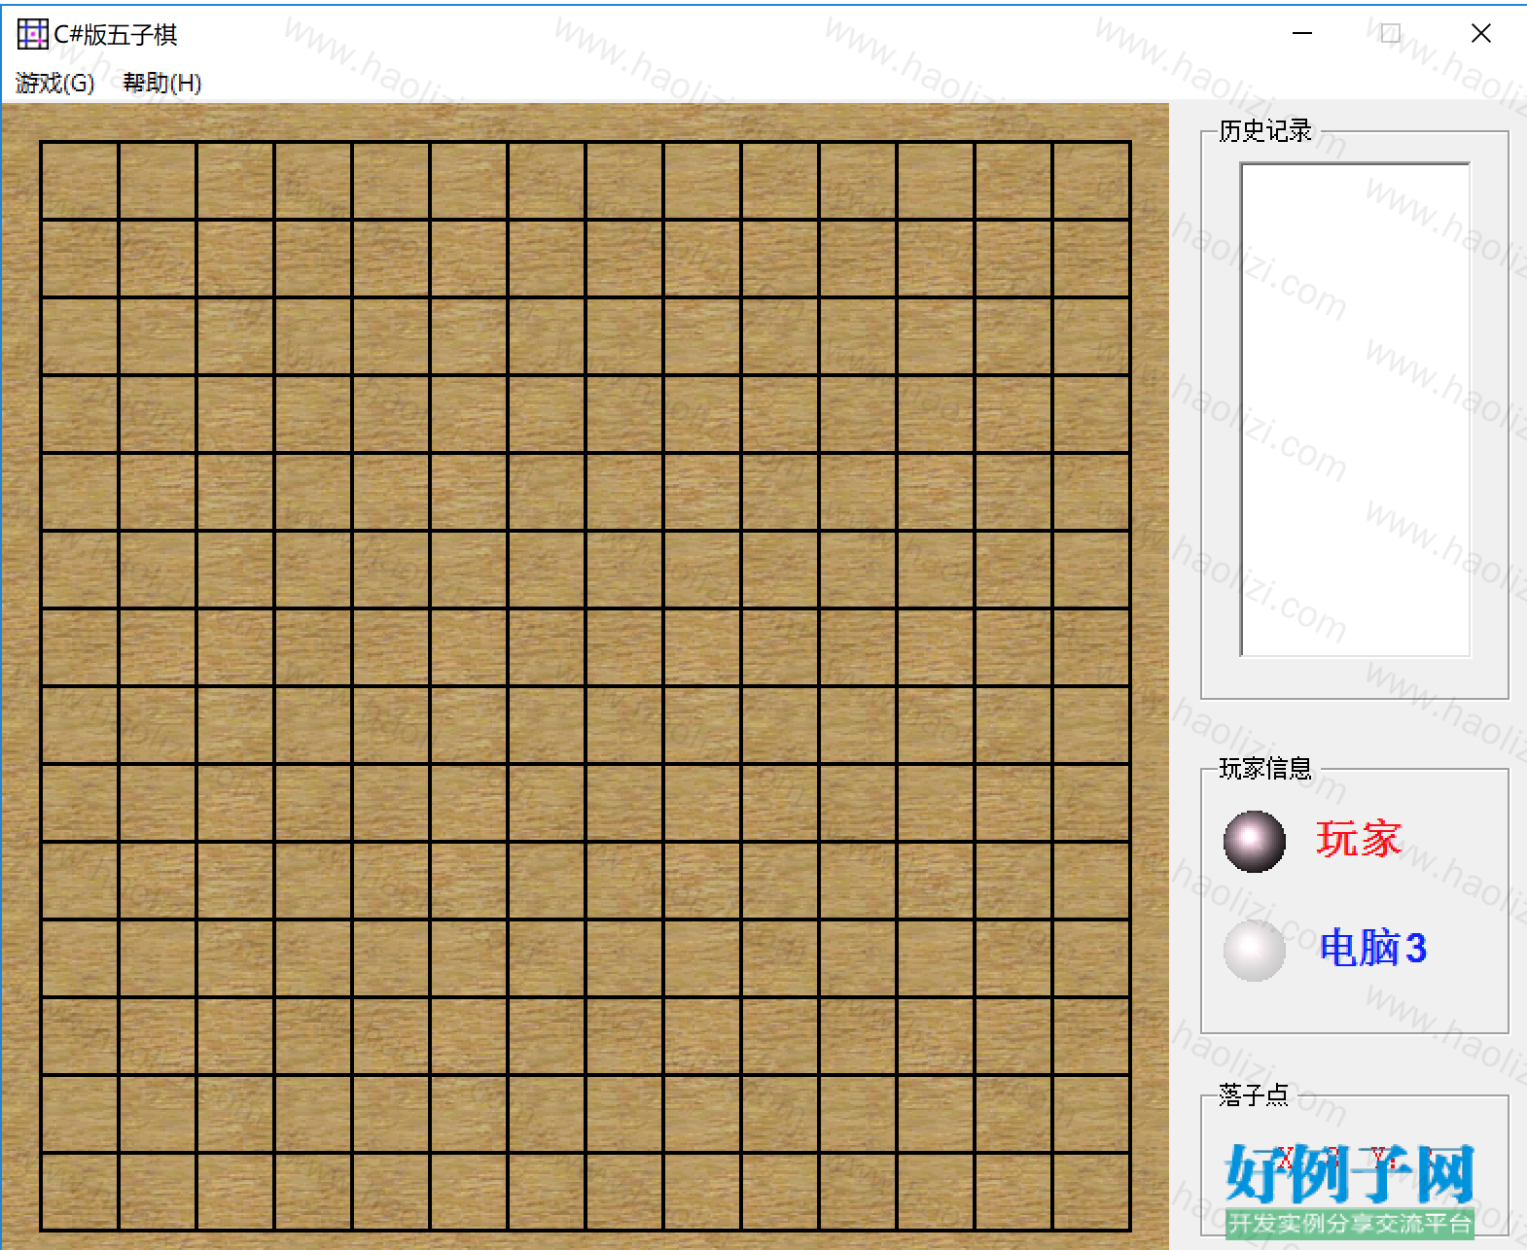This screenshot has height=1250, width=1527.
Task: Click the black stone icon beside 玩家
Action: (1255, 841)
